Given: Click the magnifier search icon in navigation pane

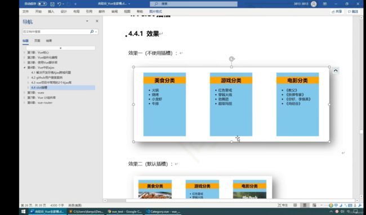Looking at the screenshot, I should coord(92,32).
